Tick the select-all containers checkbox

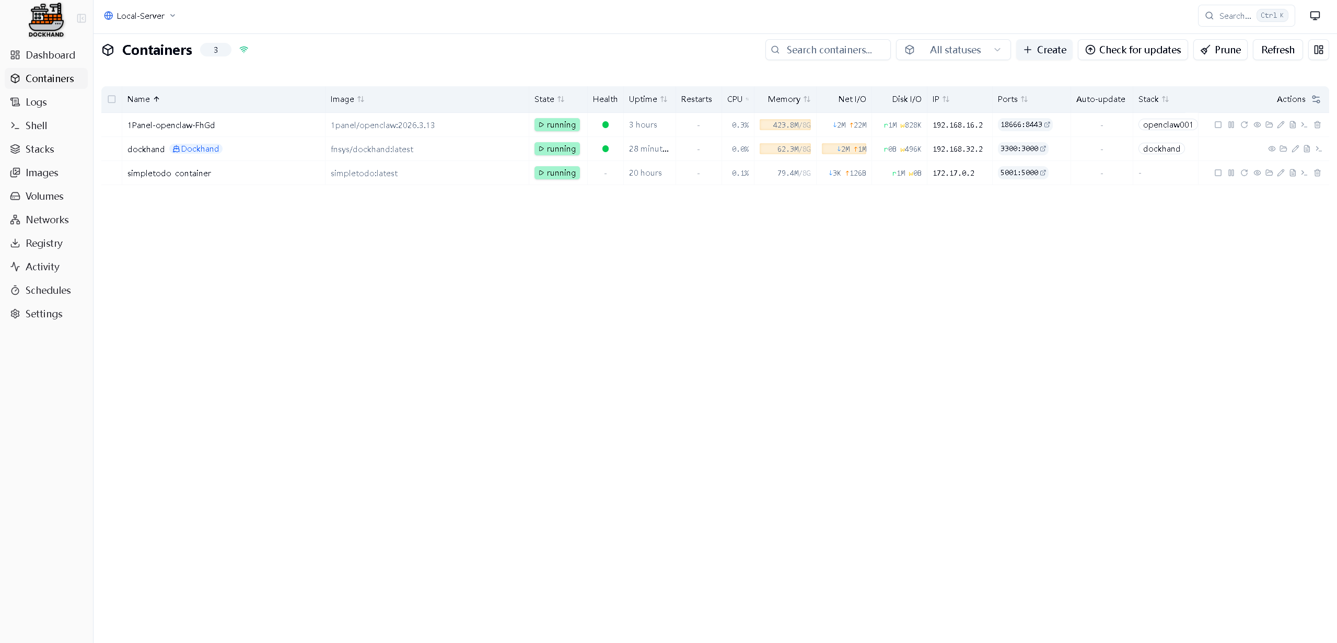(x=112, y=99)
